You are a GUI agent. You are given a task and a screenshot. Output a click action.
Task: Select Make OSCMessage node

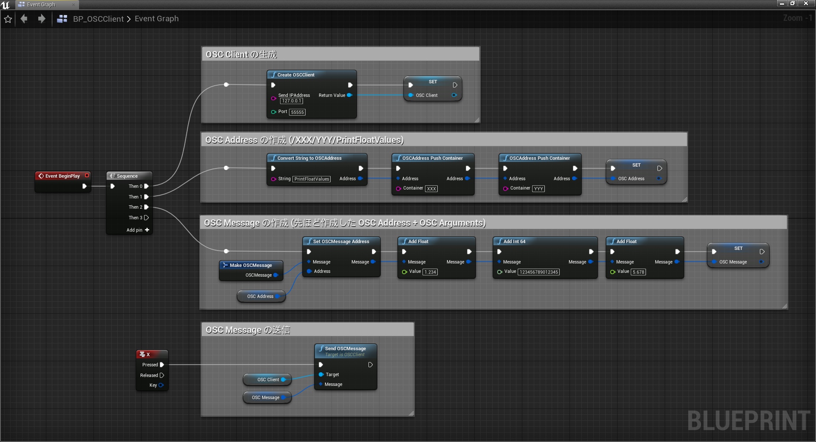(x=251, y=265)
